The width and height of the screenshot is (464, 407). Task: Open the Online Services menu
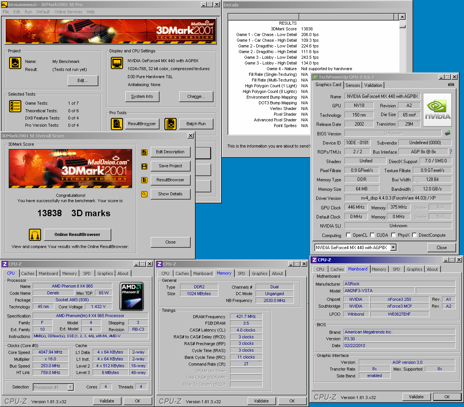(68, 12)
